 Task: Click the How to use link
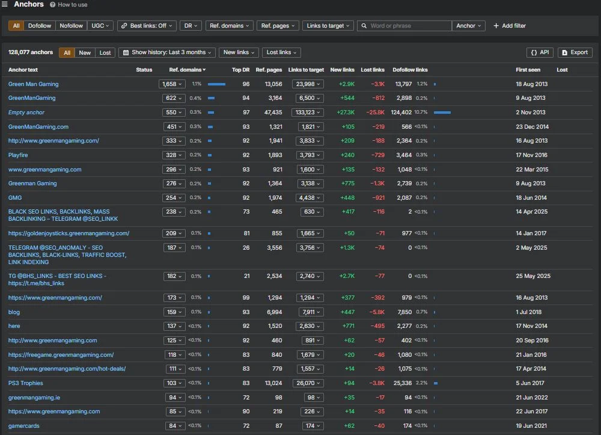[73, 5]
